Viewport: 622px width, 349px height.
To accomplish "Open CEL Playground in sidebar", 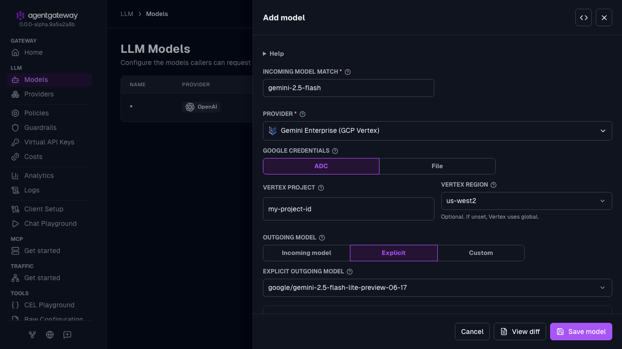I will (50, 305).
